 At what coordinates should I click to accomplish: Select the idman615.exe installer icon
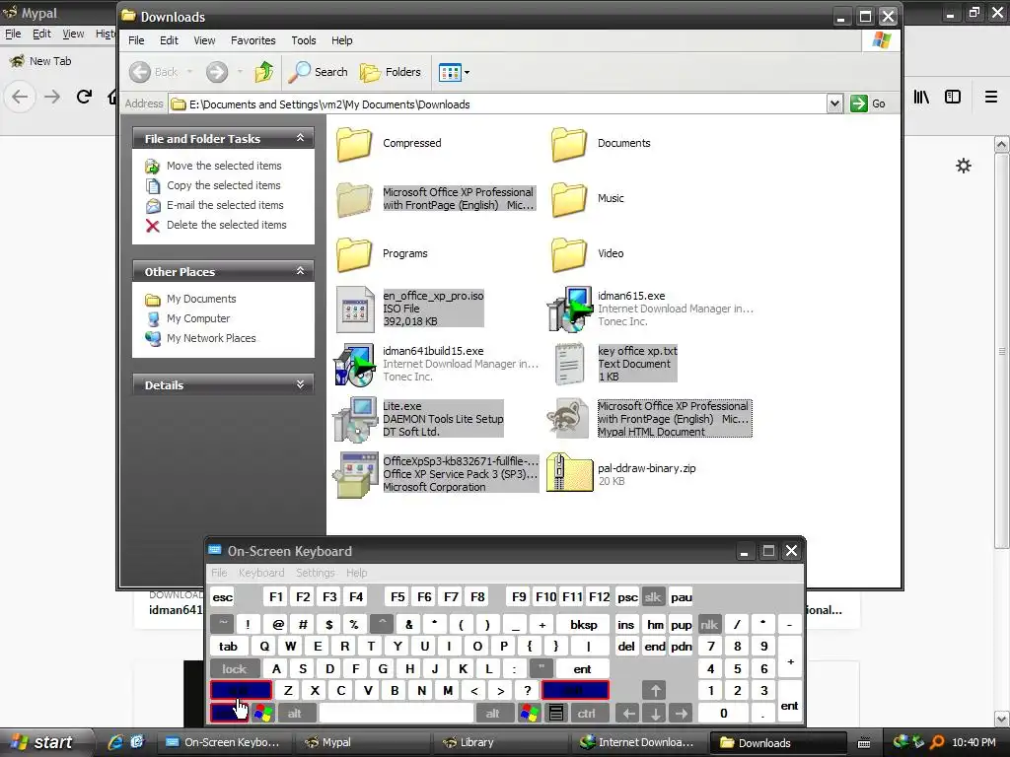coord(569,310)
